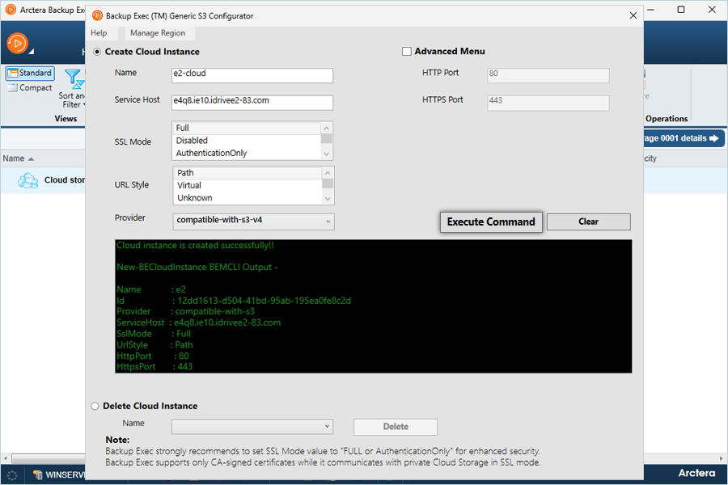This screenshot has height=485, width=728.
Task: Open the Delete instance Name dropdown
Action: pos(252,426)
